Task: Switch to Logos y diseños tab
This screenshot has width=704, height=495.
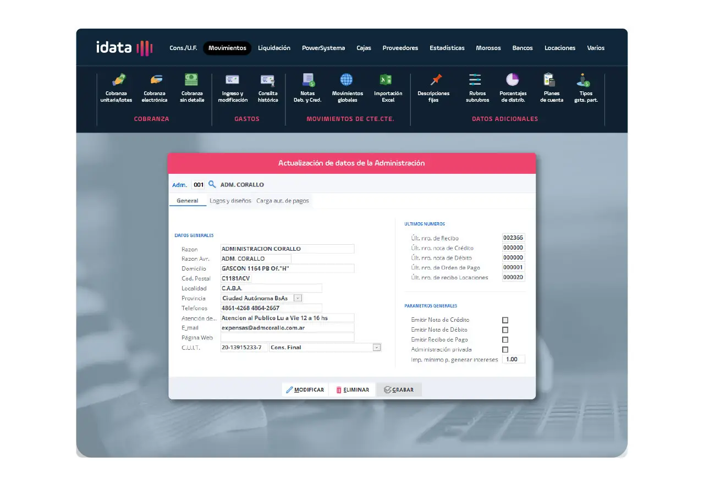Action: (x=230, y=201)
